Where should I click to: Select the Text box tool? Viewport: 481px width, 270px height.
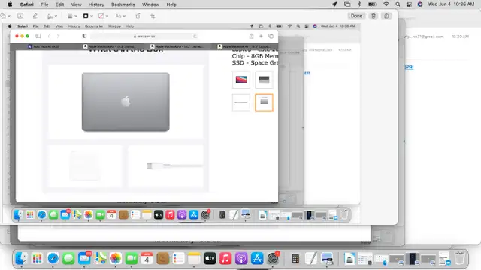(20, 16)
